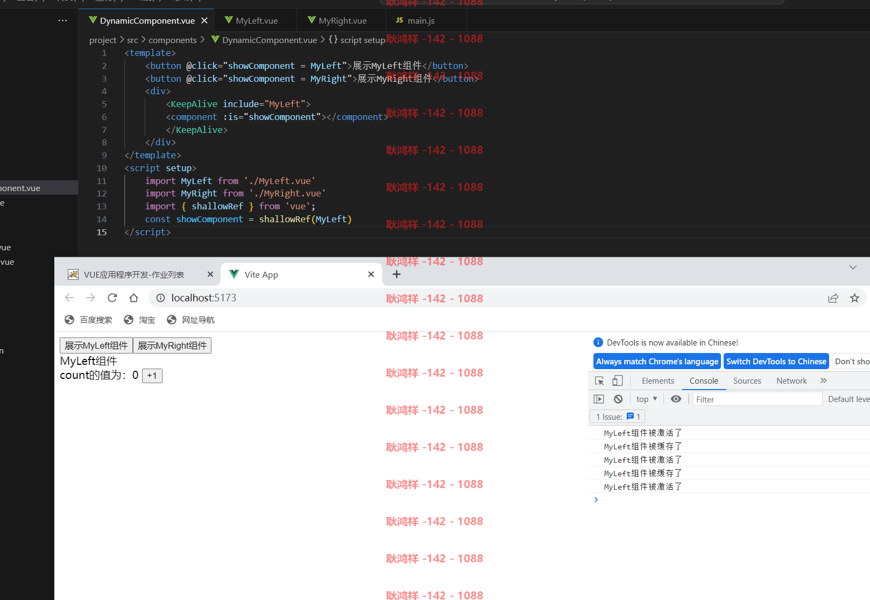Click the last 'MyLeft组件被激活了' console message
The image size is (870, 600).
click(x=642, y=486)
